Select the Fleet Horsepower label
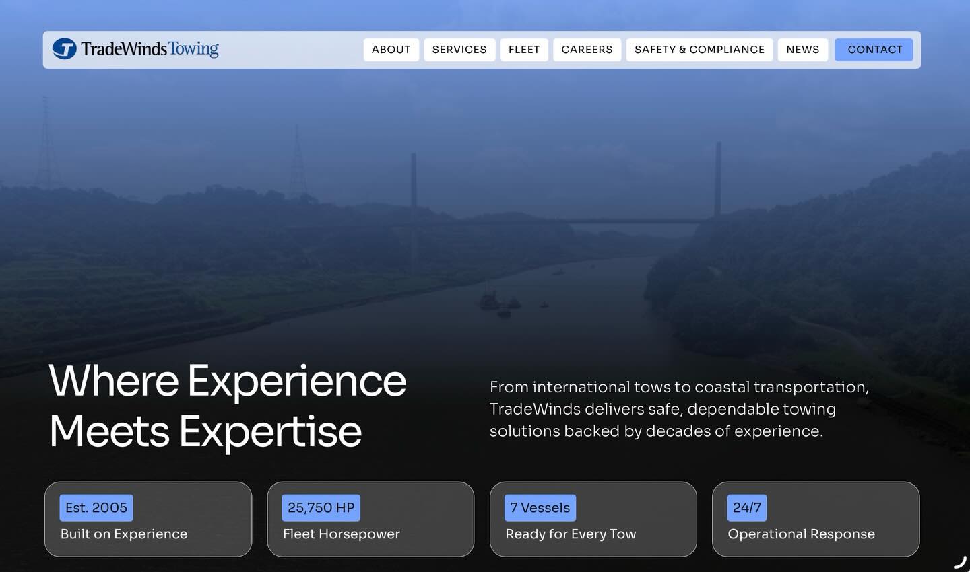Viewport: 970px width, 572px height. tap(342, 534)
